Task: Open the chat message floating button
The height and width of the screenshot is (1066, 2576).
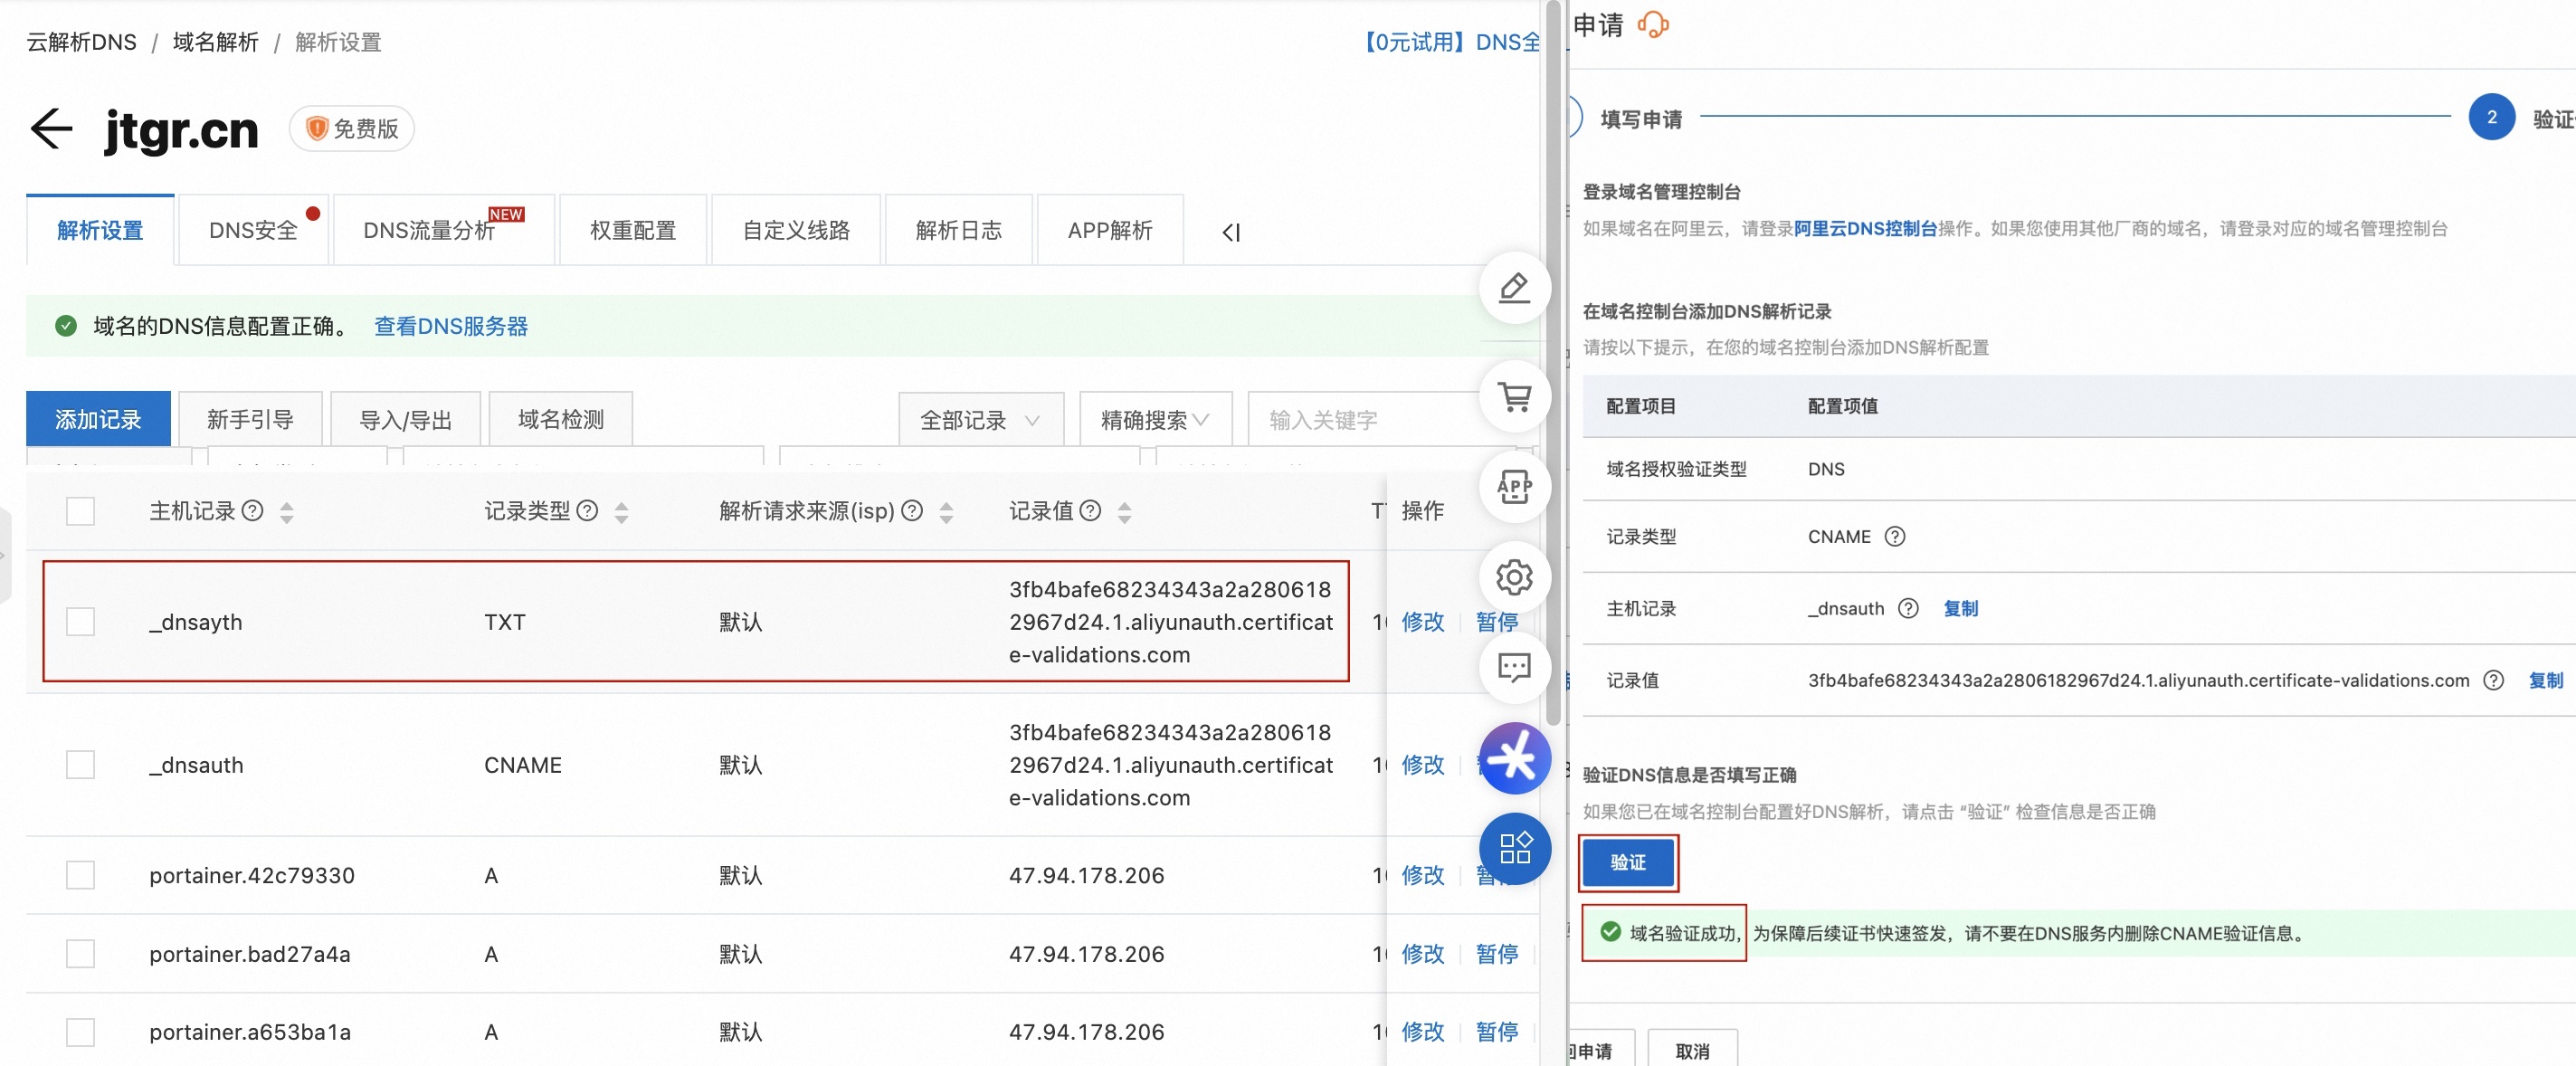Action: coord(1514,667)
